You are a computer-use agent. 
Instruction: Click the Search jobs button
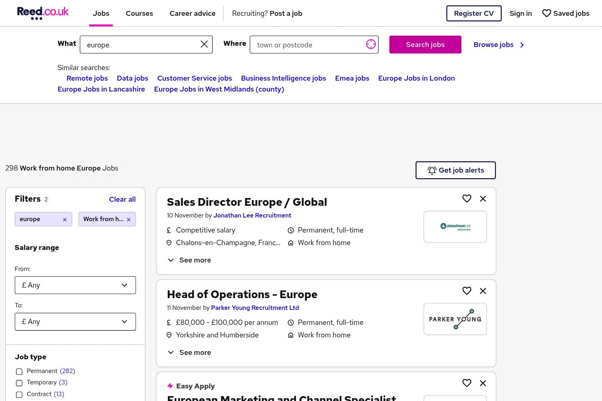(425, 45)
